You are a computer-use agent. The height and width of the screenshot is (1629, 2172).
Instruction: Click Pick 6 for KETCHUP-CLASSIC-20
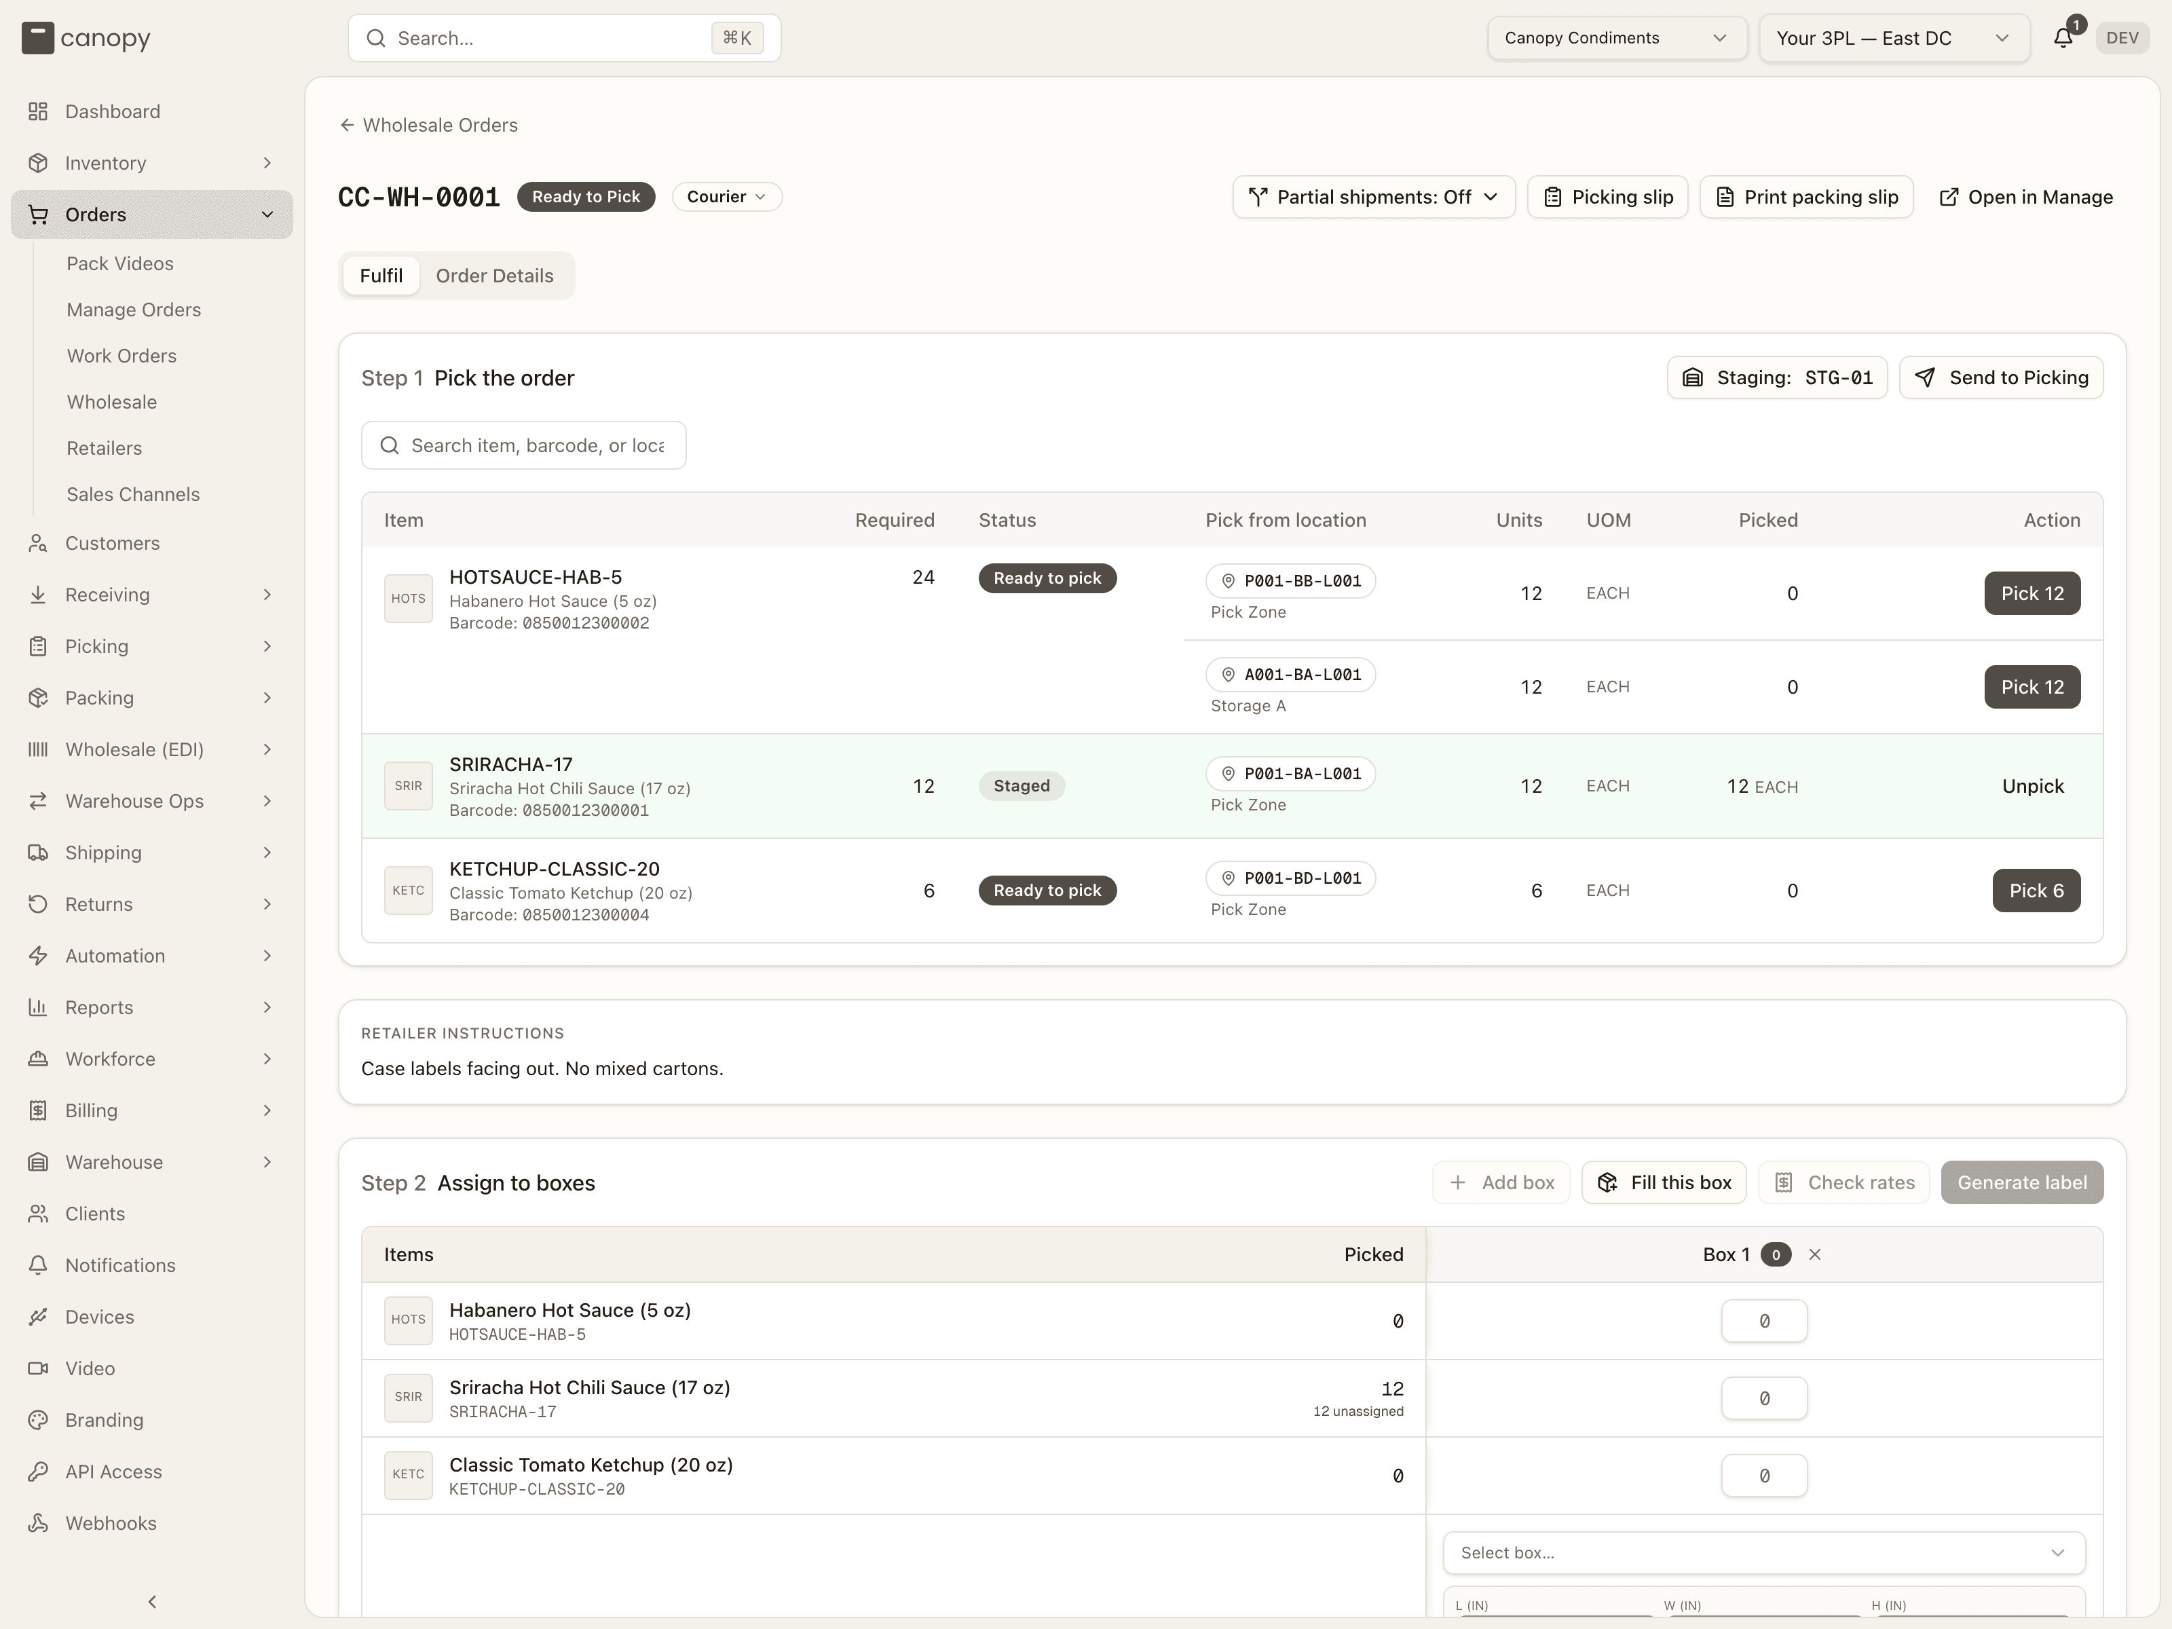point(2036,891)
